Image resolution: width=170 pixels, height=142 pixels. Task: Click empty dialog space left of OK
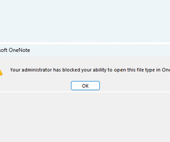coord(35,86)
